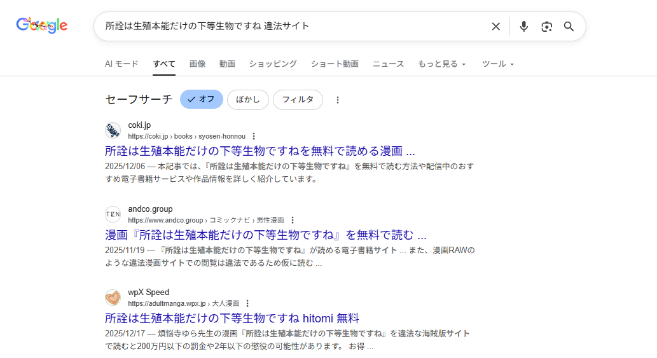Open the andco.group result title link
The width and height of the screenshot is (657, 358).
(x=266, y=235)
